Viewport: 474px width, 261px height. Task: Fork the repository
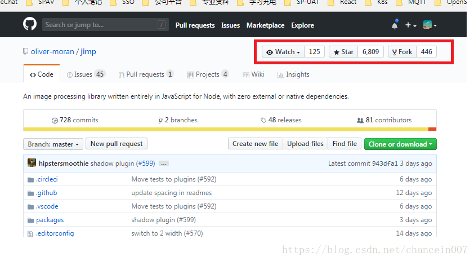(x=402, y=52)
